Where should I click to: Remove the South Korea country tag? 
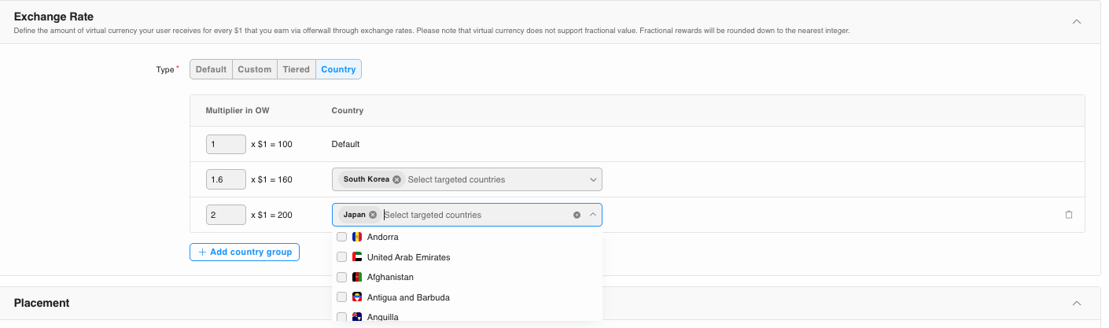(x=396, y=179)
